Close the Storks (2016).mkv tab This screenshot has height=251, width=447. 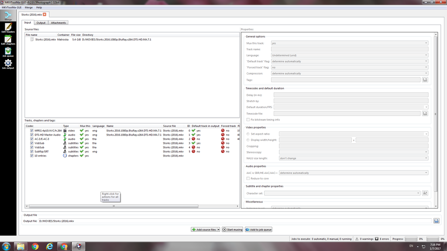point(45,14)
